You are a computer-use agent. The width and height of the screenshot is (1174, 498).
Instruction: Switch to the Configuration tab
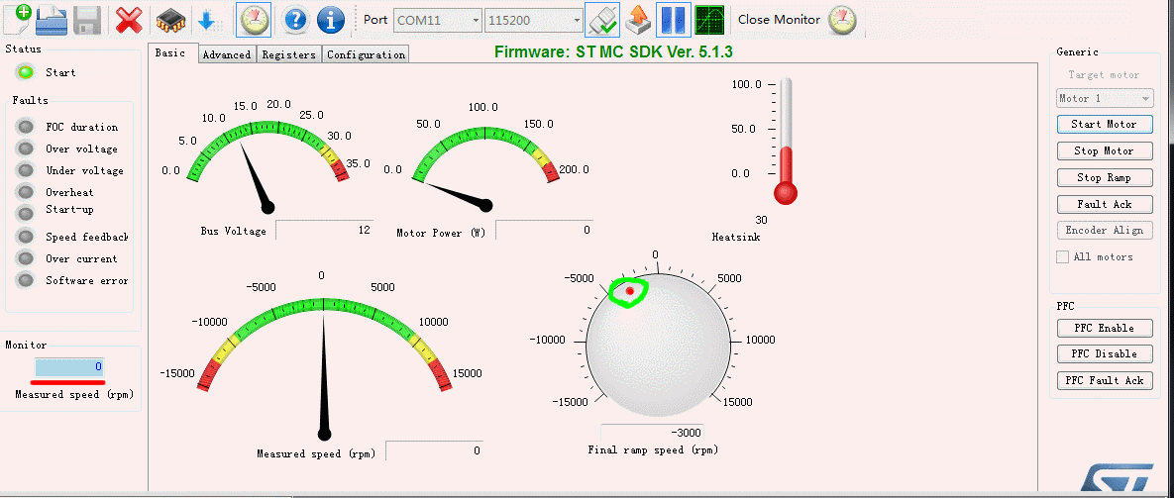[x=367, y=54]
